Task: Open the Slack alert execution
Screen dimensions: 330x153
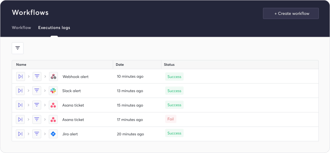Action: point(71,91)
